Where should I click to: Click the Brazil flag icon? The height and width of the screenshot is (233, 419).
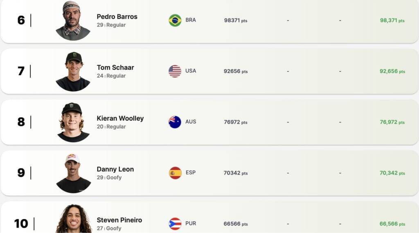click(175, 20)
